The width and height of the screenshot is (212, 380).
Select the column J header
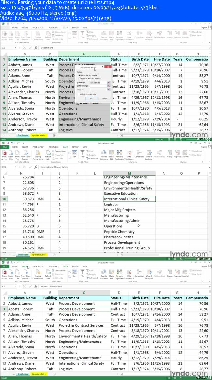(59, 173)
